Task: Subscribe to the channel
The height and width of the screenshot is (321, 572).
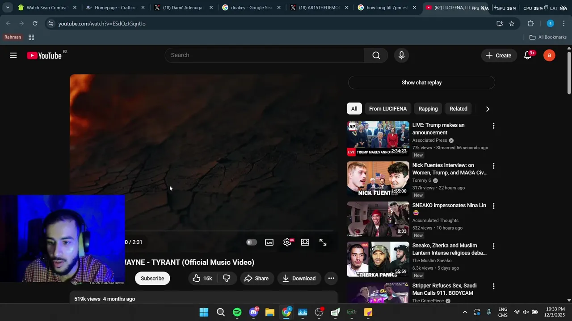Action: click(152, 278)
